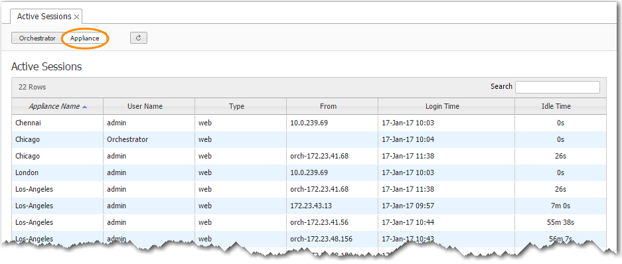Close the Active Sessions tab

(76, 17)
